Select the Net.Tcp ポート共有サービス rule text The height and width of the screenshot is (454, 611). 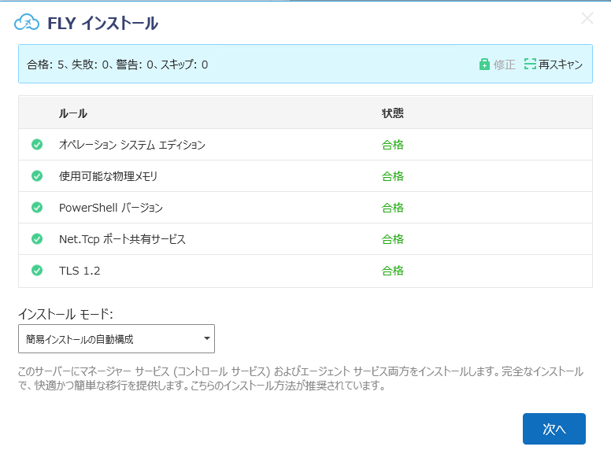(122, 239)
